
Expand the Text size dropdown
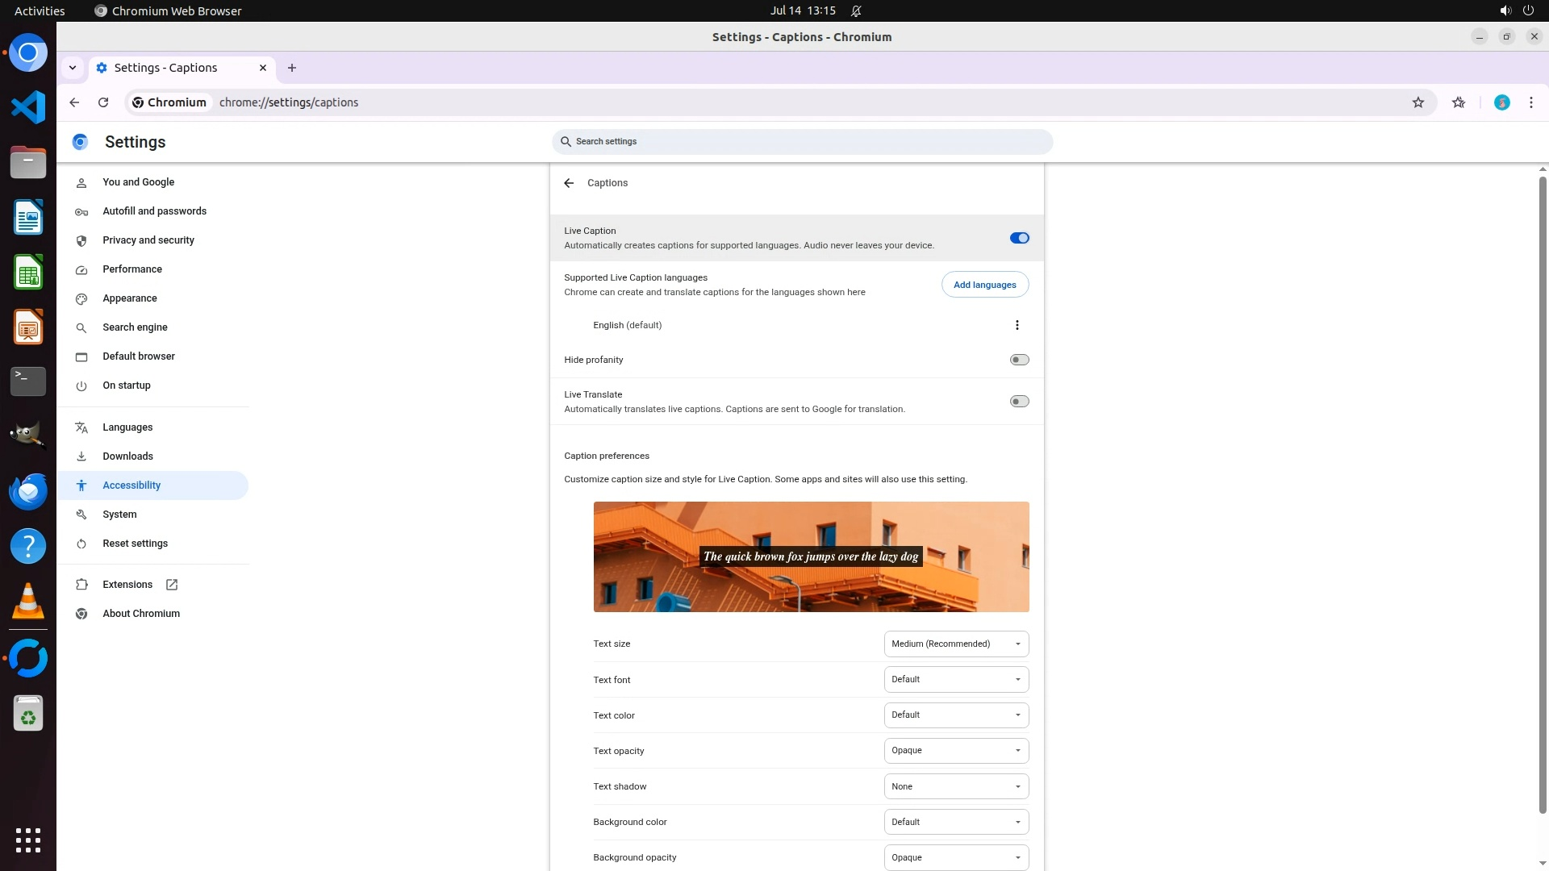(956, 644)
